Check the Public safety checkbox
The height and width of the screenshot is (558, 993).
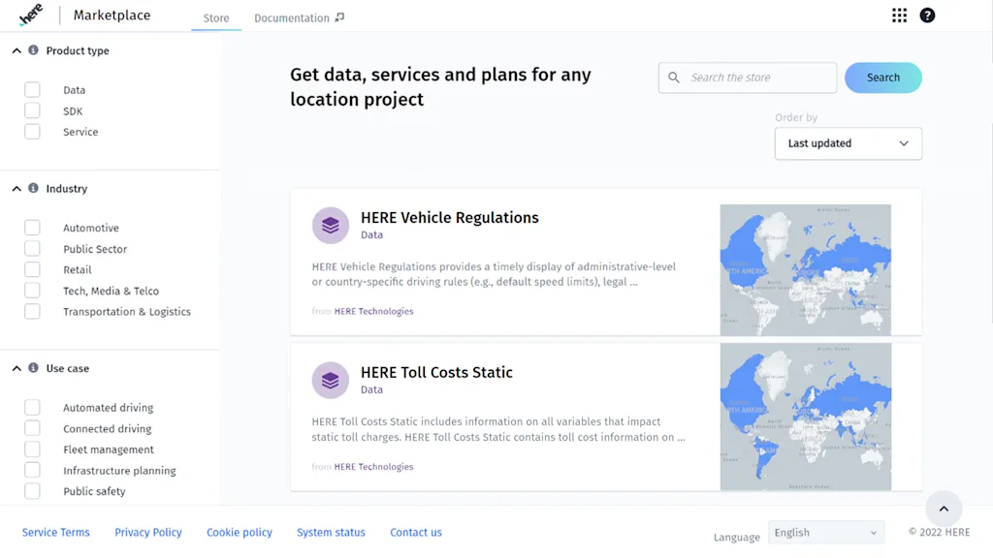coord(32,491)
